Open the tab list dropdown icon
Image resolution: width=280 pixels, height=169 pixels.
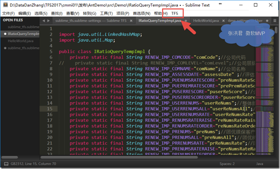(x=275, y=21)
